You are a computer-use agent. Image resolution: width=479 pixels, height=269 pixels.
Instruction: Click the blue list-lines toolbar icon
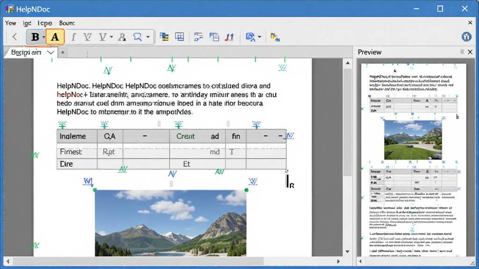point(198,37)
